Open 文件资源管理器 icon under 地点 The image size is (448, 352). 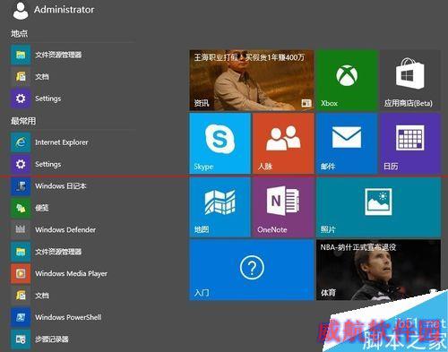point(21,55)
